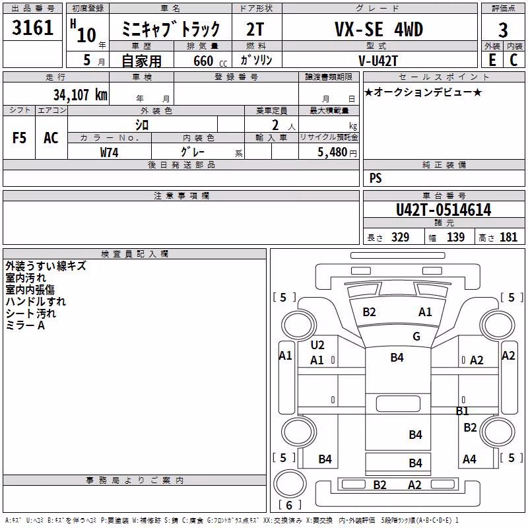Screen dimensions: 528x528
Task: Select the interior color グレー
Action: tap(193, 152)
